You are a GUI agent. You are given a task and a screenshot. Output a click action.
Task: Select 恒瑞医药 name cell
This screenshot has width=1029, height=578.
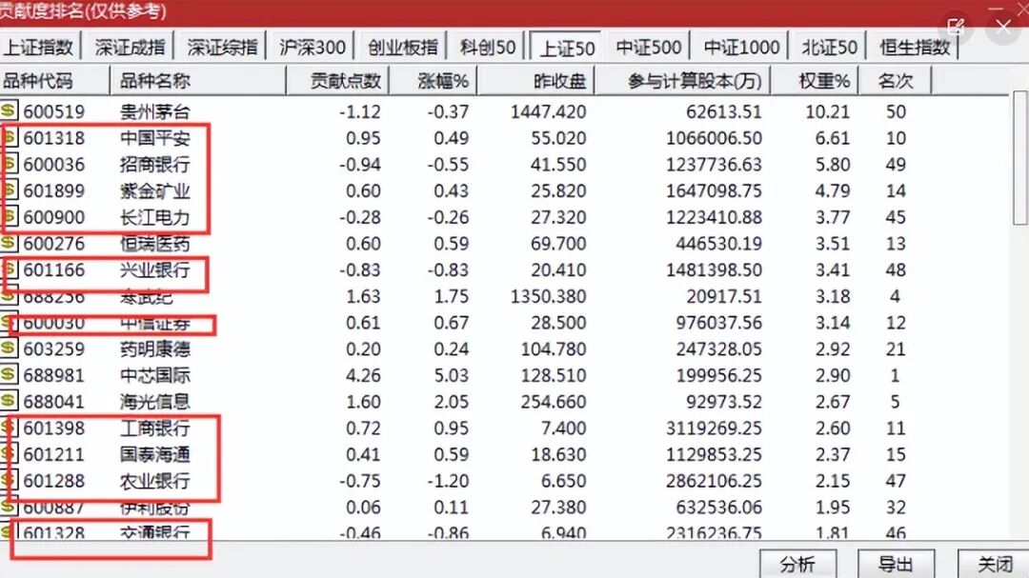[x=155, y=244]
